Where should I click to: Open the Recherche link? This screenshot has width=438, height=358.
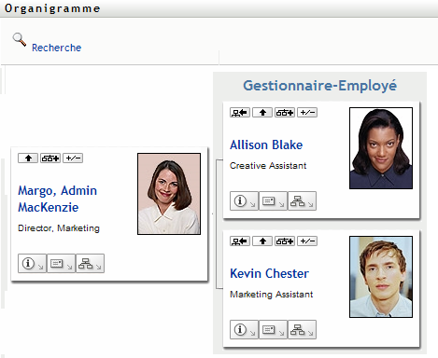click(x=56, y=48)
